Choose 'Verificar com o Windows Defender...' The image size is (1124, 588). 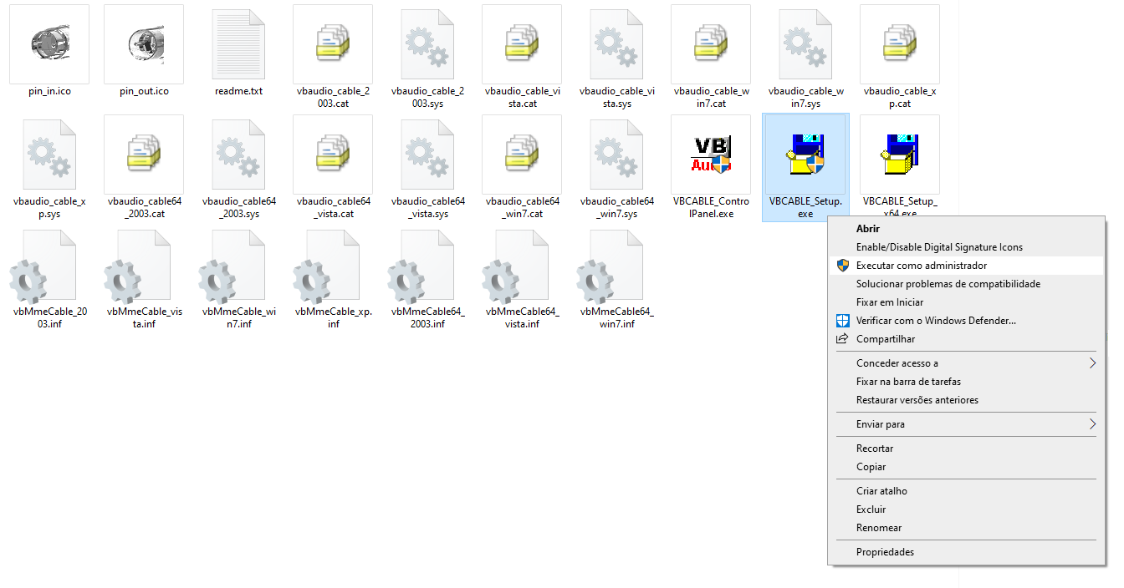coord(936,321)
